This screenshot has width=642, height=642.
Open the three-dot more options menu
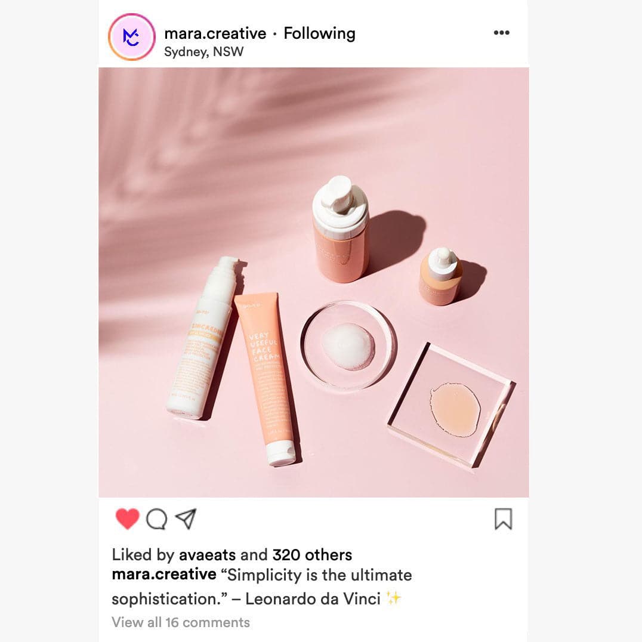pyautogui.click(x=502, y=33)
